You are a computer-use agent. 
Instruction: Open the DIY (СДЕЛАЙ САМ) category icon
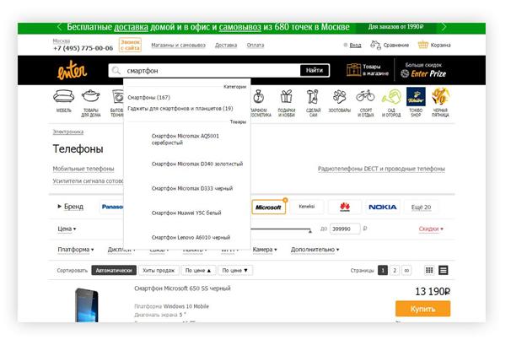click(x=313, y=96)
